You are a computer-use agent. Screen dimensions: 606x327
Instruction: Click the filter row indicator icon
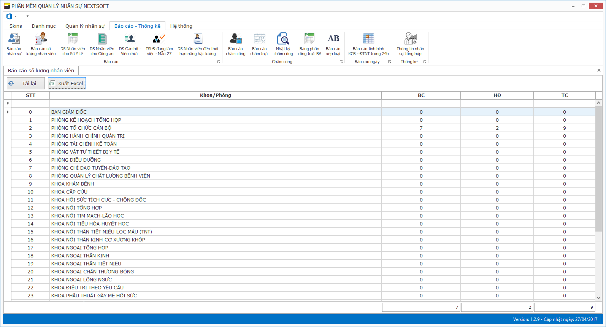coord(8,103)
